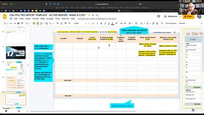Open the Slideshow options dropdown arrow
This screenshot has width=204, height=115.
tap(180, 16)
